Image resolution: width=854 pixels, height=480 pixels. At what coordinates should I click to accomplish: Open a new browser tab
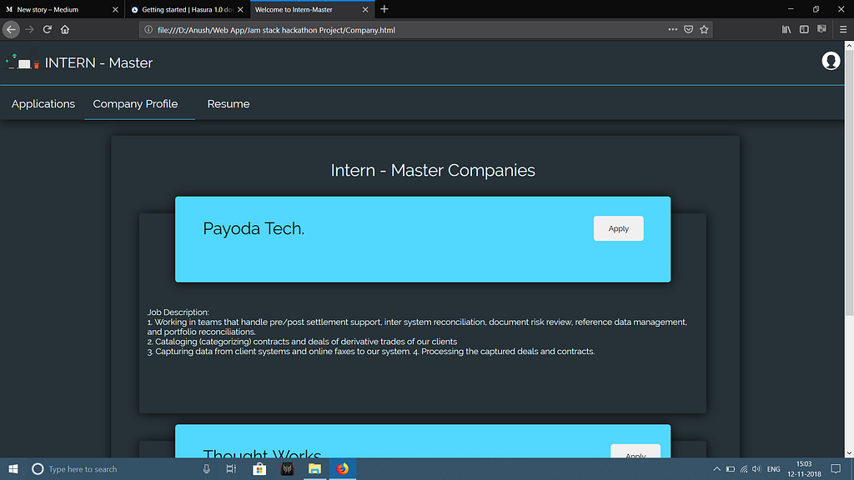[x=384, y=9]
